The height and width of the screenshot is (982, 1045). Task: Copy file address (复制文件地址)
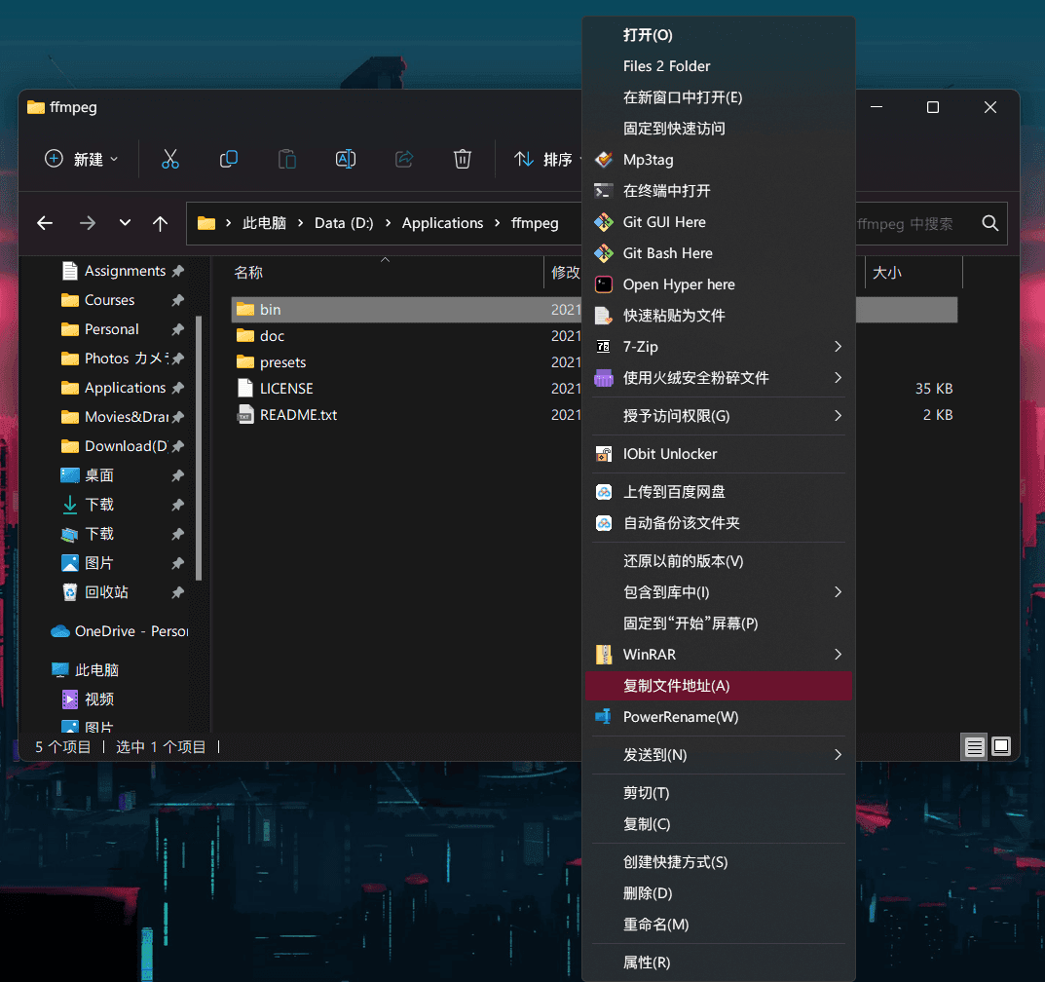(719, 686)
